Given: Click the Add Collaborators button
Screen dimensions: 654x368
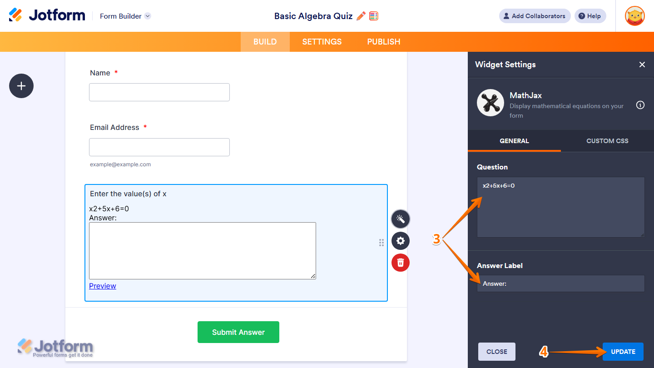Looking at the screenshot, I should coord(535,15).
